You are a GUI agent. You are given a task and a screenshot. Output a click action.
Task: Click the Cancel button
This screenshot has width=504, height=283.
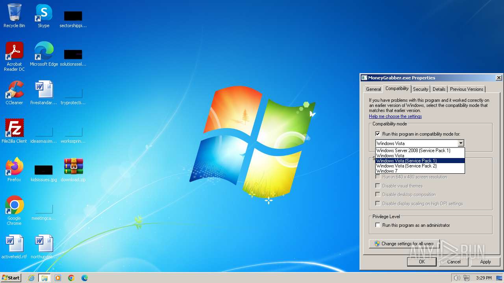click(454, 262)
